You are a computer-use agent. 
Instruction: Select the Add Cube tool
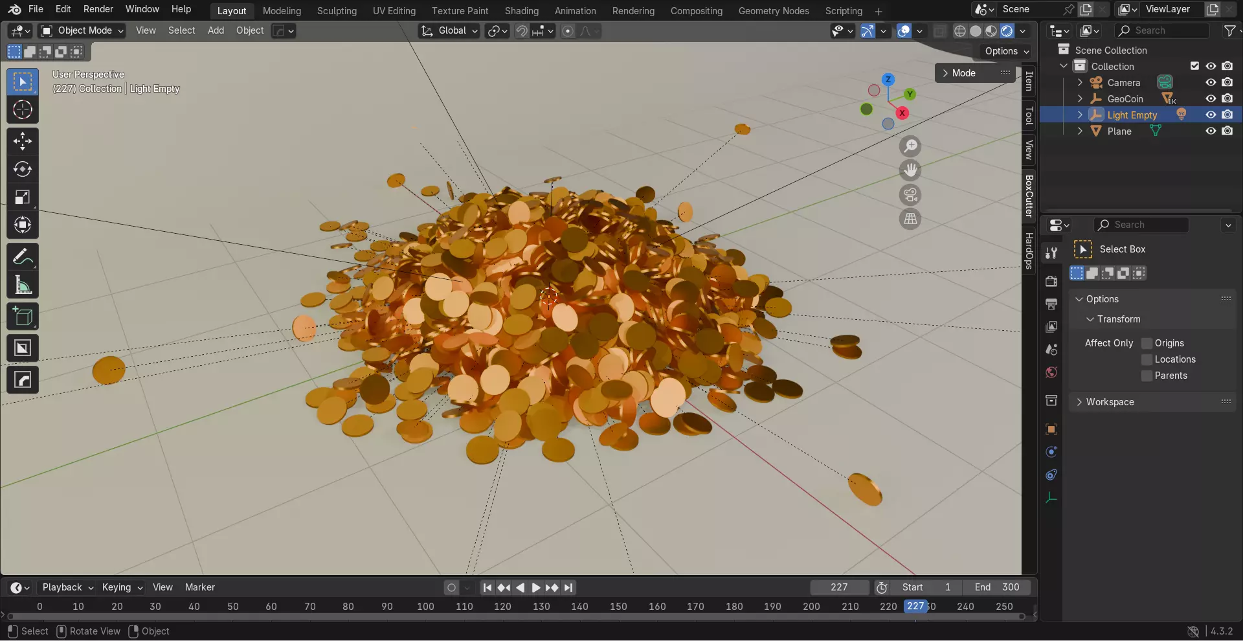(x=23, y=316)
